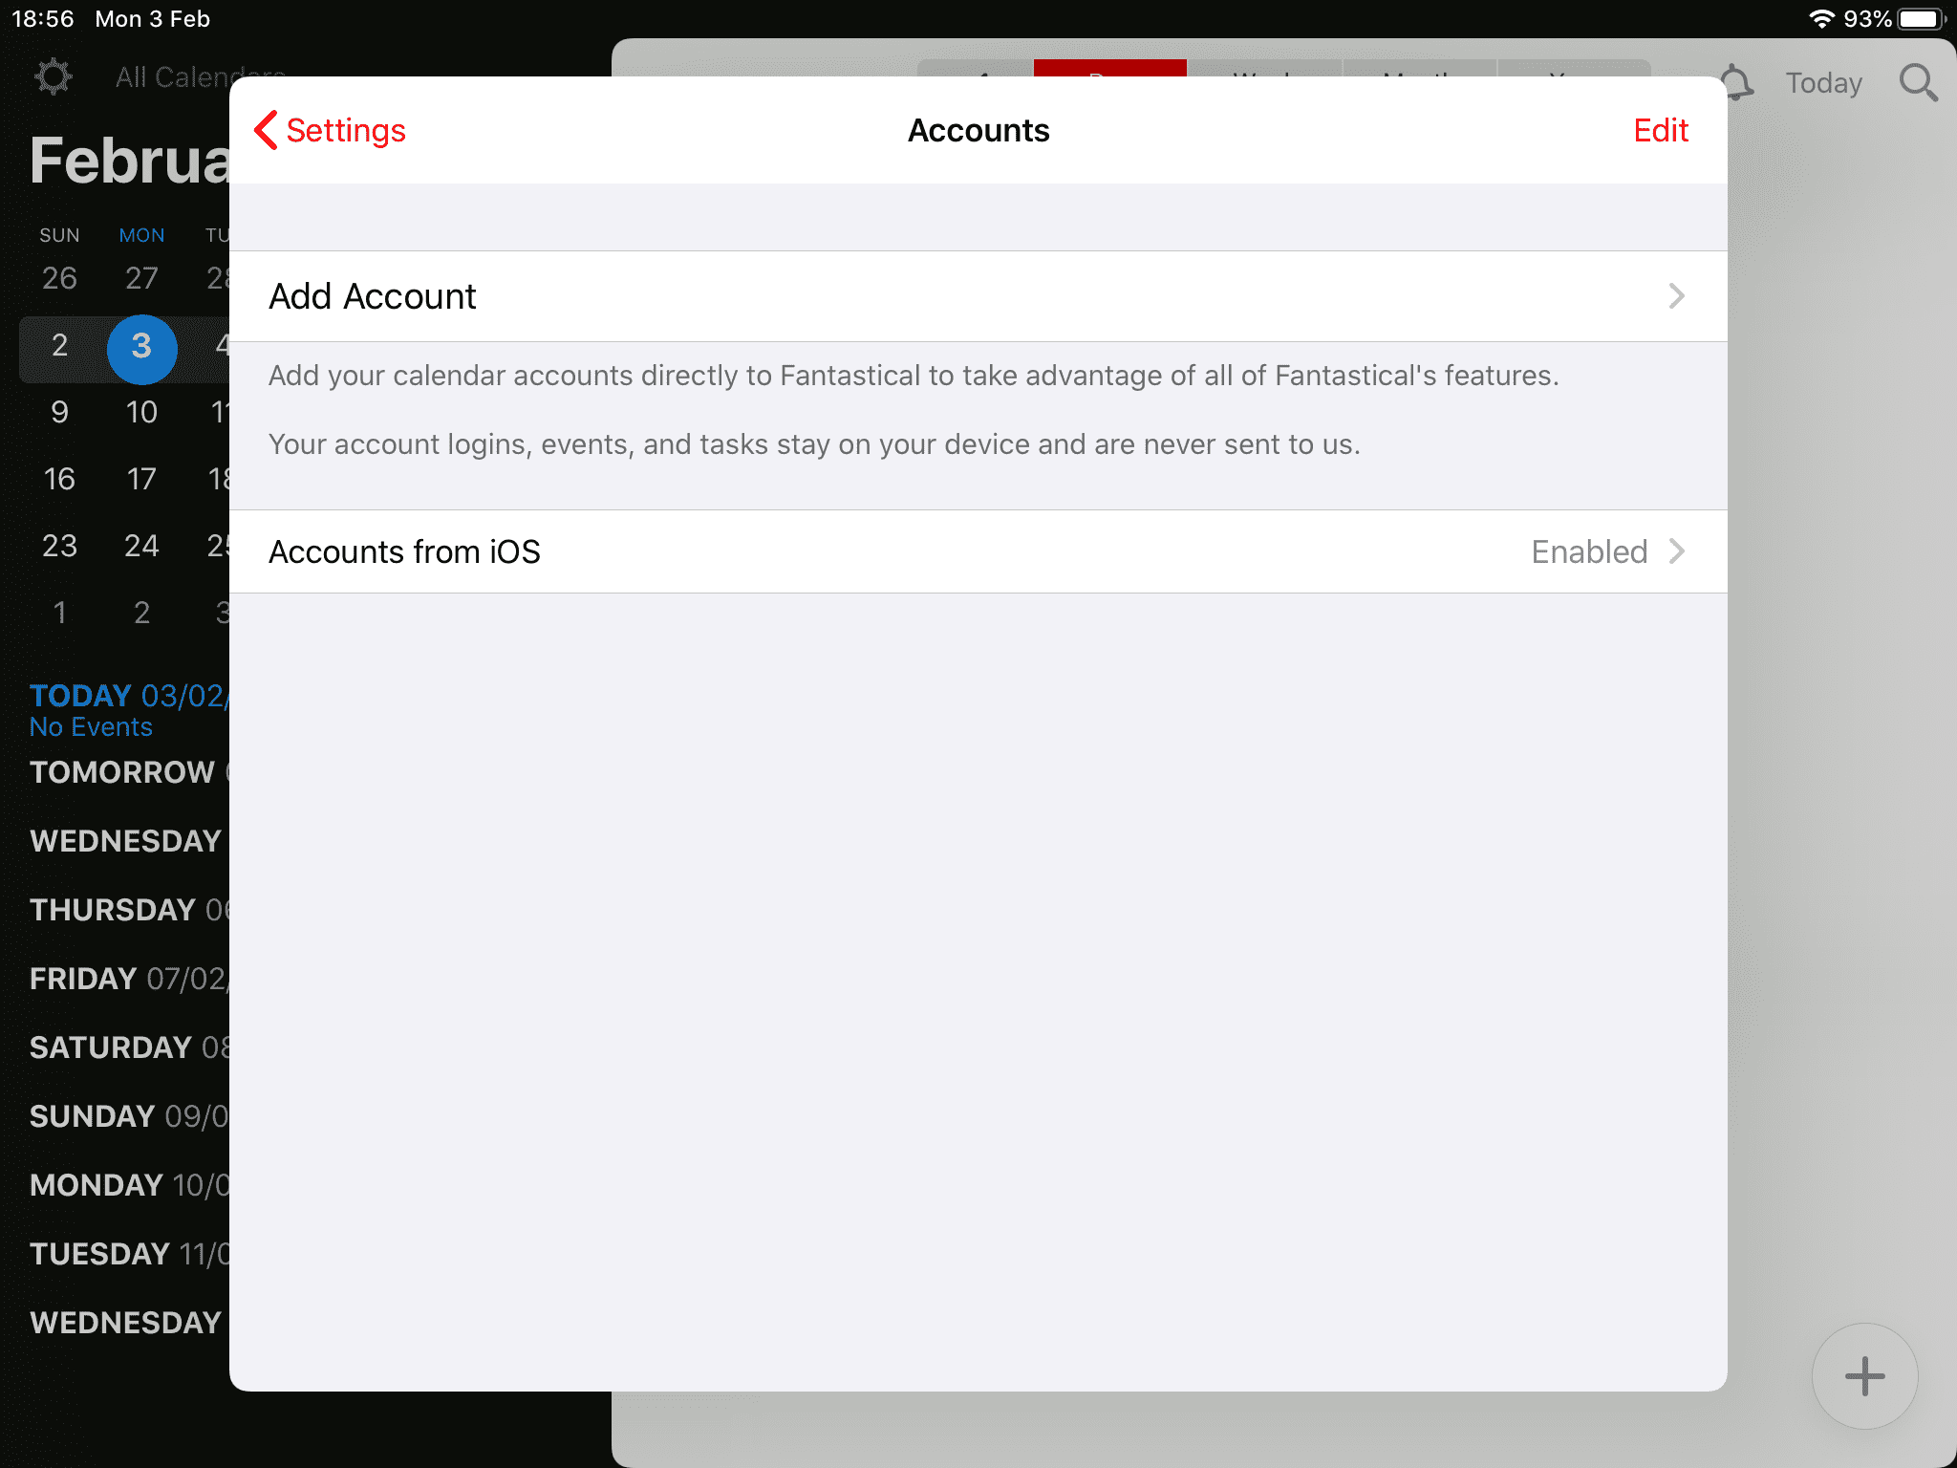Click the All Calendars label
The height and width of the screenshot is (1468, 1957).
click(173, 77)
